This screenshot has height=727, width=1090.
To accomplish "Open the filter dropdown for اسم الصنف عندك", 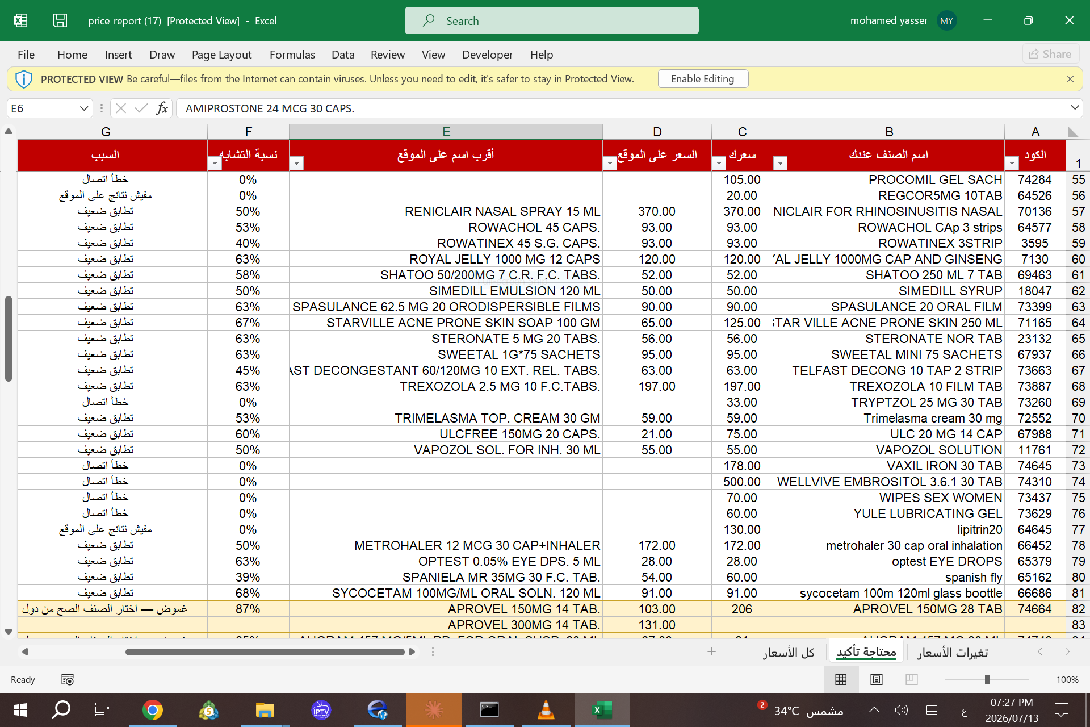I will (781, 164).
